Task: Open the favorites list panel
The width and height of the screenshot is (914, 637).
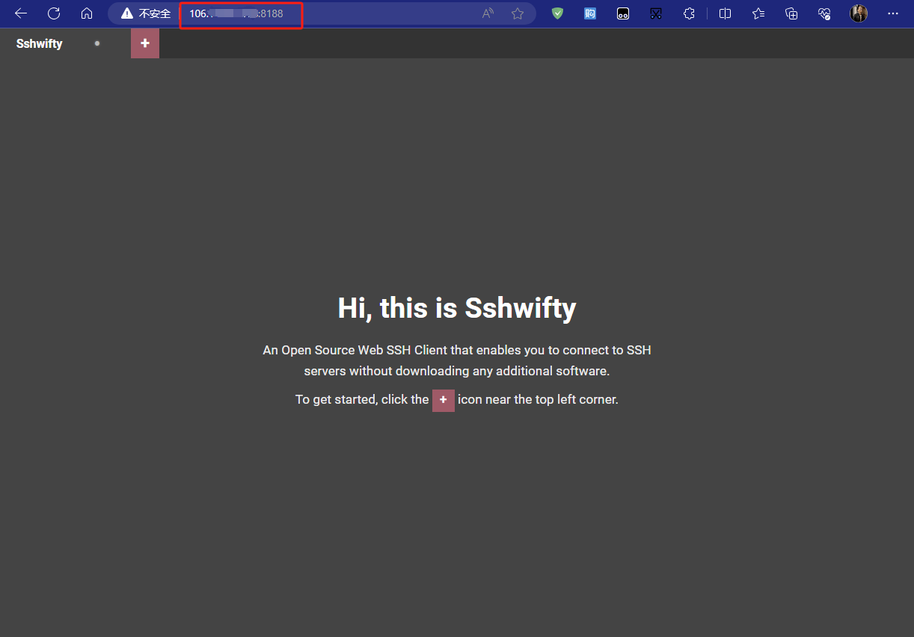Action: click(758, 13)
